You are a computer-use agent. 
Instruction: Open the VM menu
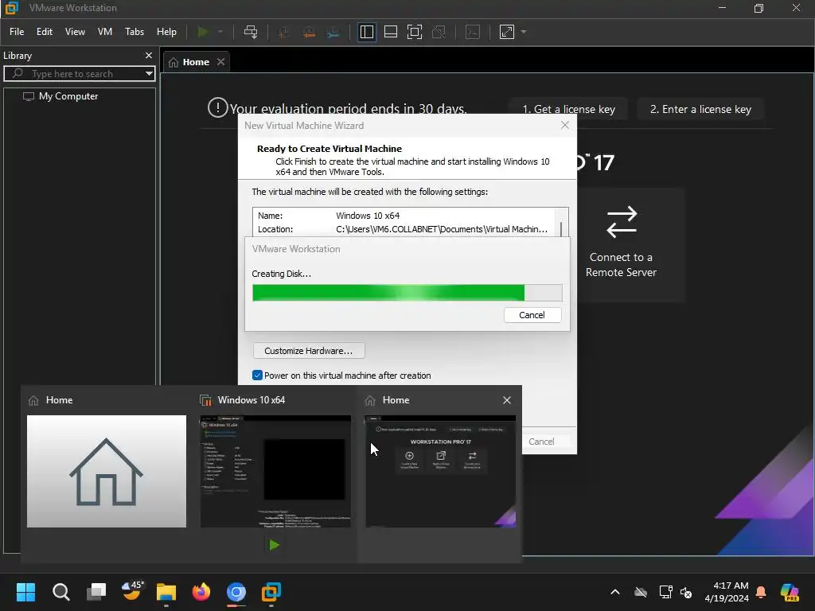coord(105,32)
